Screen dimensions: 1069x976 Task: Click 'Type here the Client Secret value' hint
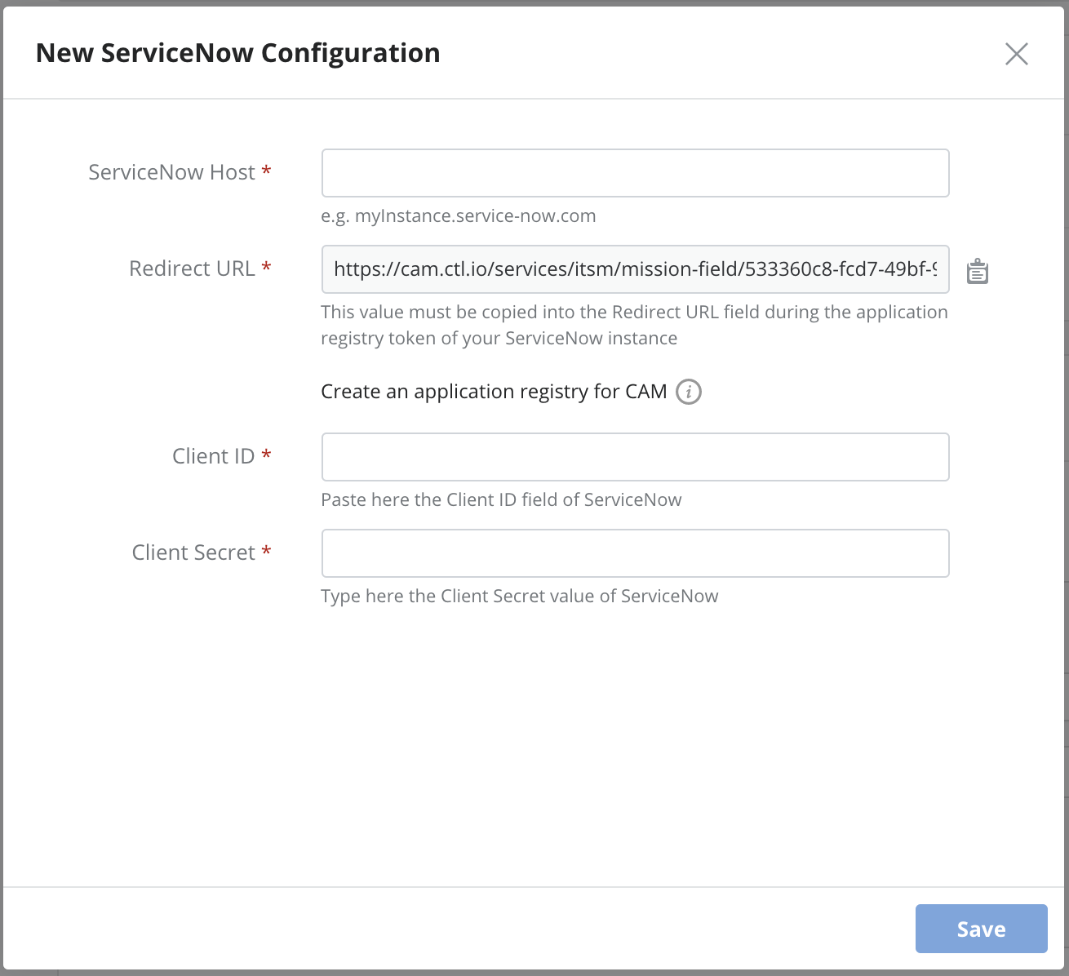tap(520, 597)
